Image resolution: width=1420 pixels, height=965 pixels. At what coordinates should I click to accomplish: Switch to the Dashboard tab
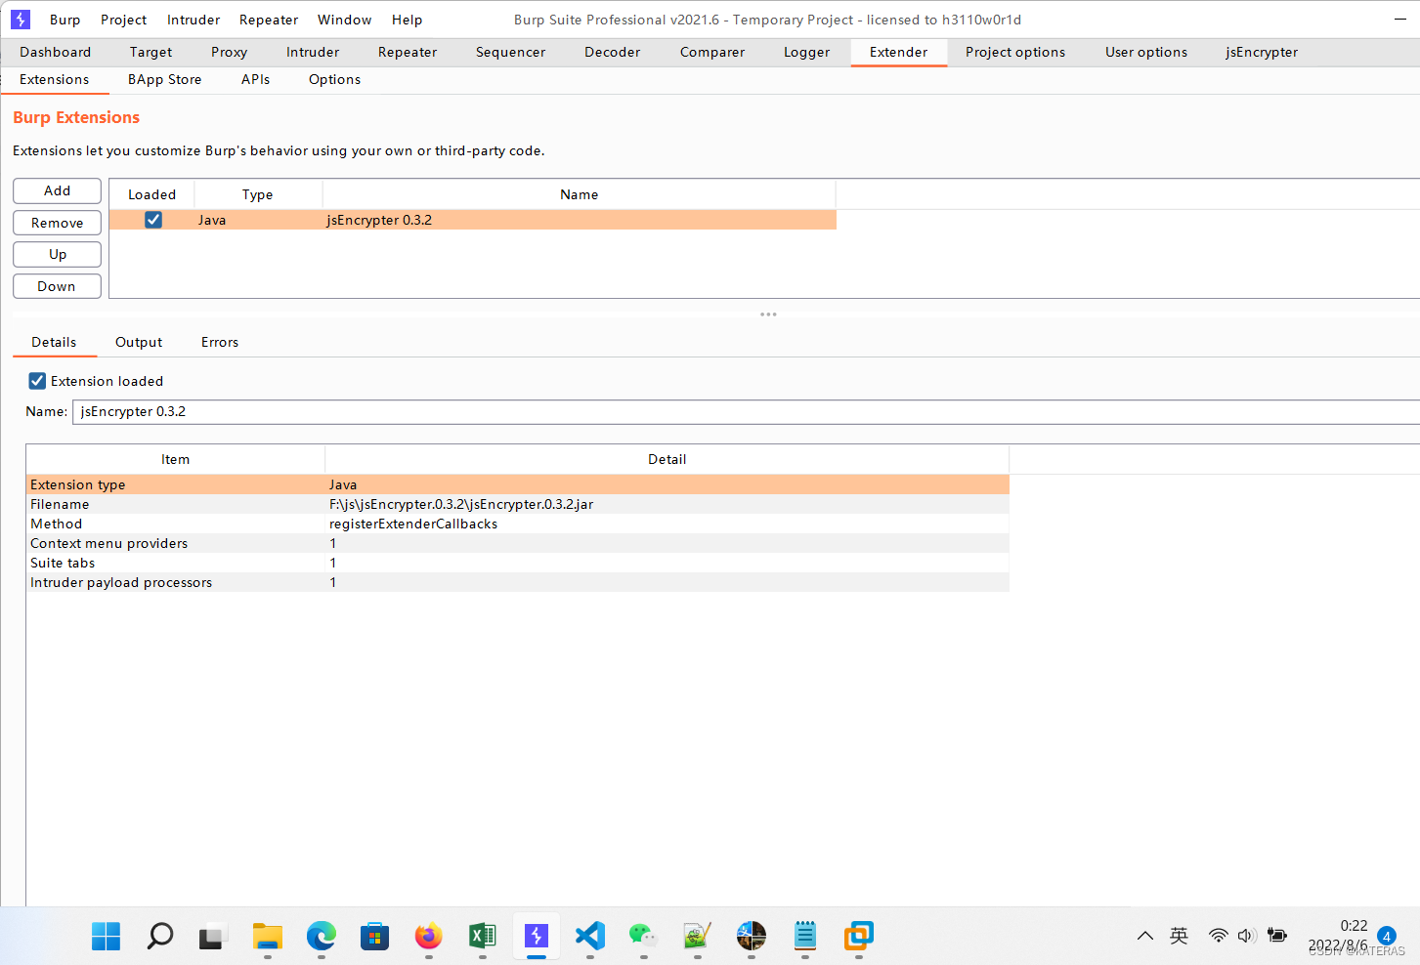pyautogui.click(x=56, y=52)
